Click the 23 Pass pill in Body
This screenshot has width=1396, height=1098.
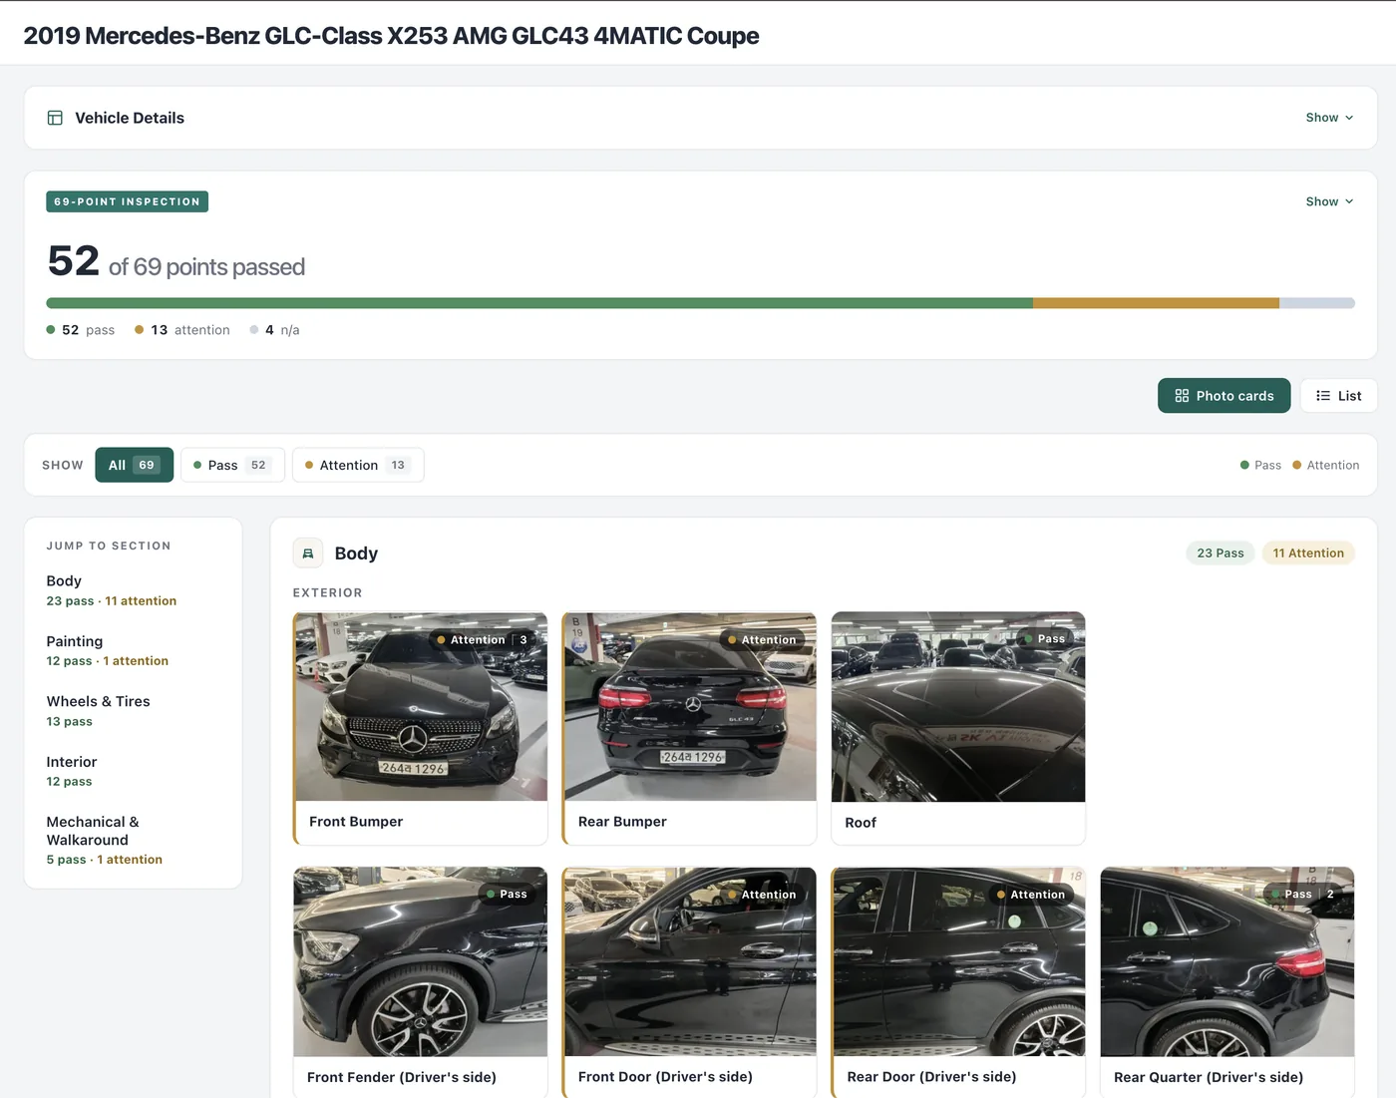click(1221, 553)
